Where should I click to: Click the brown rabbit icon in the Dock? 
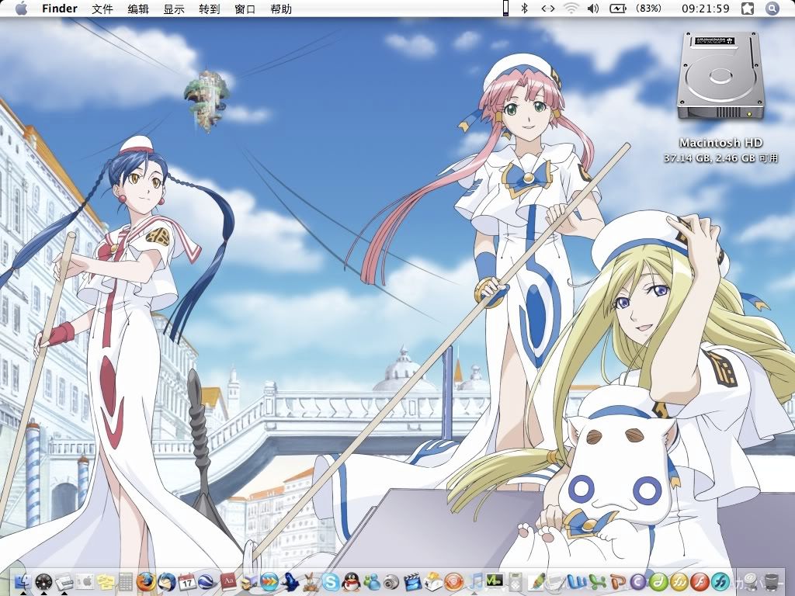coord(310,582)
